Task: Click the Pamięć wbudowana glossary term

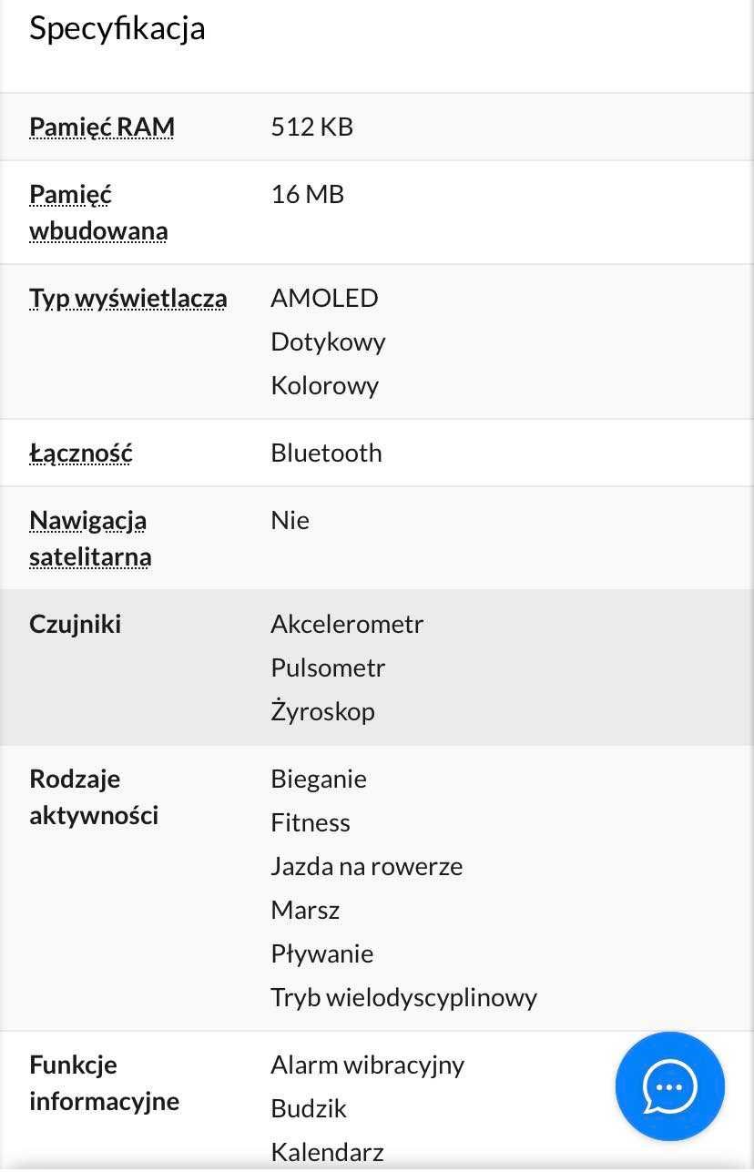Action: [x=98, y=212]
